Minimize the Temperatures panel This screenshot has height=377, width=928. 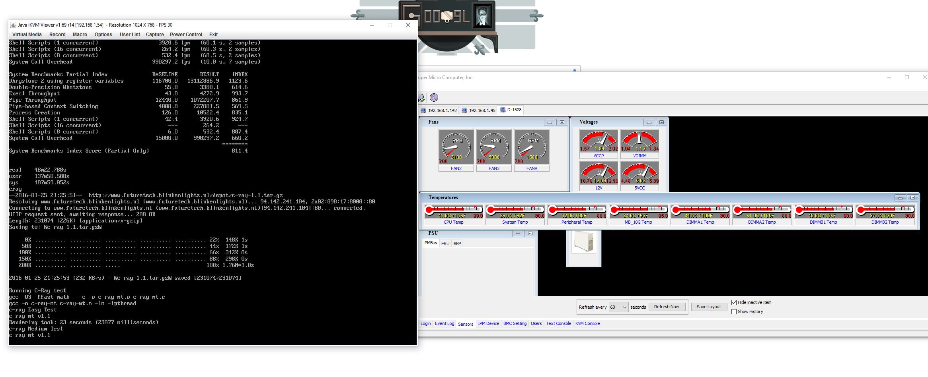pos(900,198)
